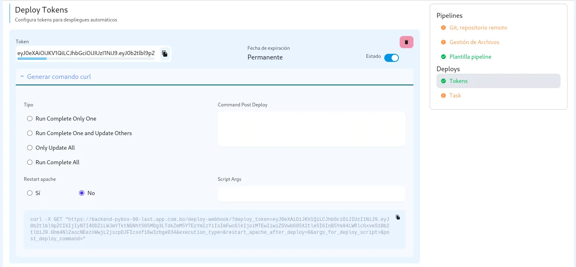Image resolution: width=576 pixels, height=267 pixels.
Task: Select the Only Update All radio button
Action: [x=30, y=148]
